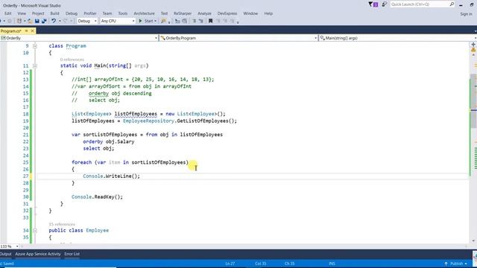The width and height of the screenshot is (477, 268).
Task: Collapse the Main method outline region
Action: pyautogui.click(x=35, y=66)
